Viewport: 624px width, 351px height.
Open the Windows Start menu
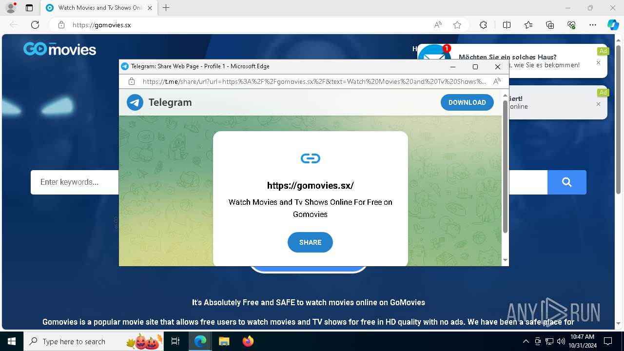[12, 341]
